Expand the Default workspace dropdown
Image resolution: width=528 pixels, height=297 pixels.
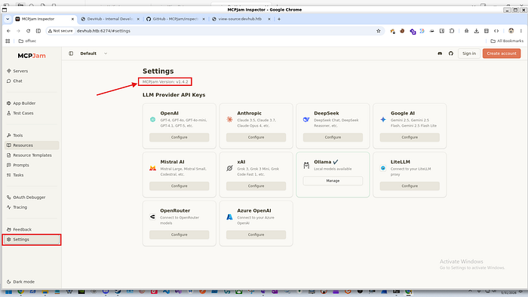pyautogui.click(x=94, y=54)
